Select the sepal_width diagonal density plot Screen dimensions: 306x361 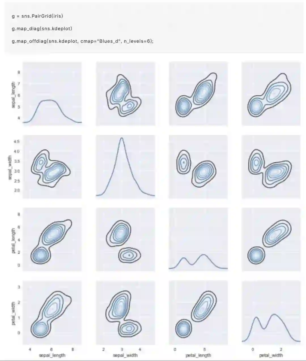(126, 166)
